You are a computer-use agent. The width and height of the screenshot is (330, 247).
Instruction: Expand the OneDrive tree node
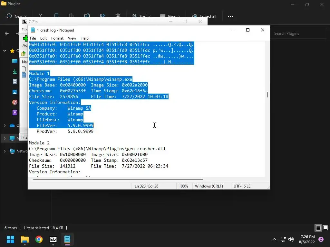pyautogui.click(x=5, y=125)
